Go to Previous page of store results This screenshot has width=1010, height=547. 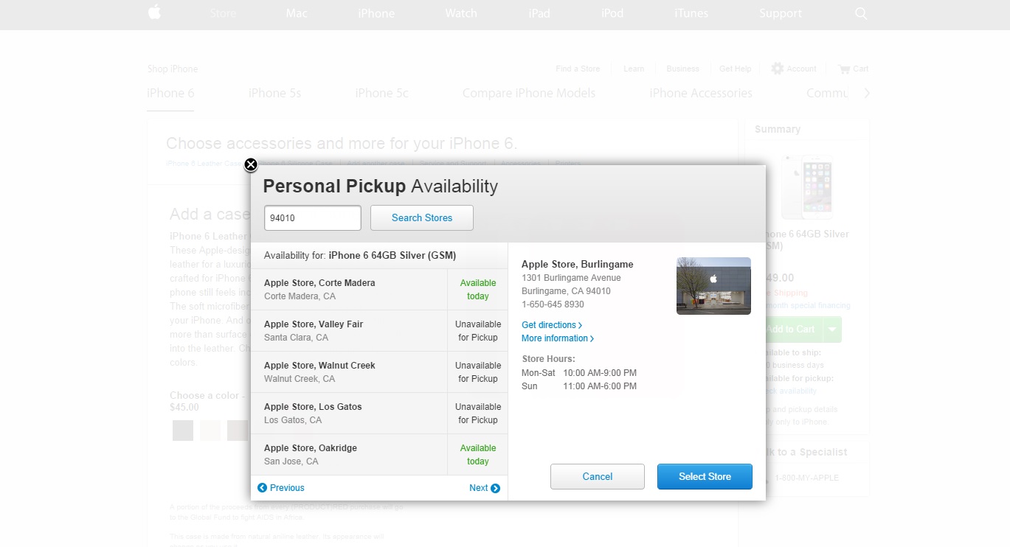coord(281,488)
